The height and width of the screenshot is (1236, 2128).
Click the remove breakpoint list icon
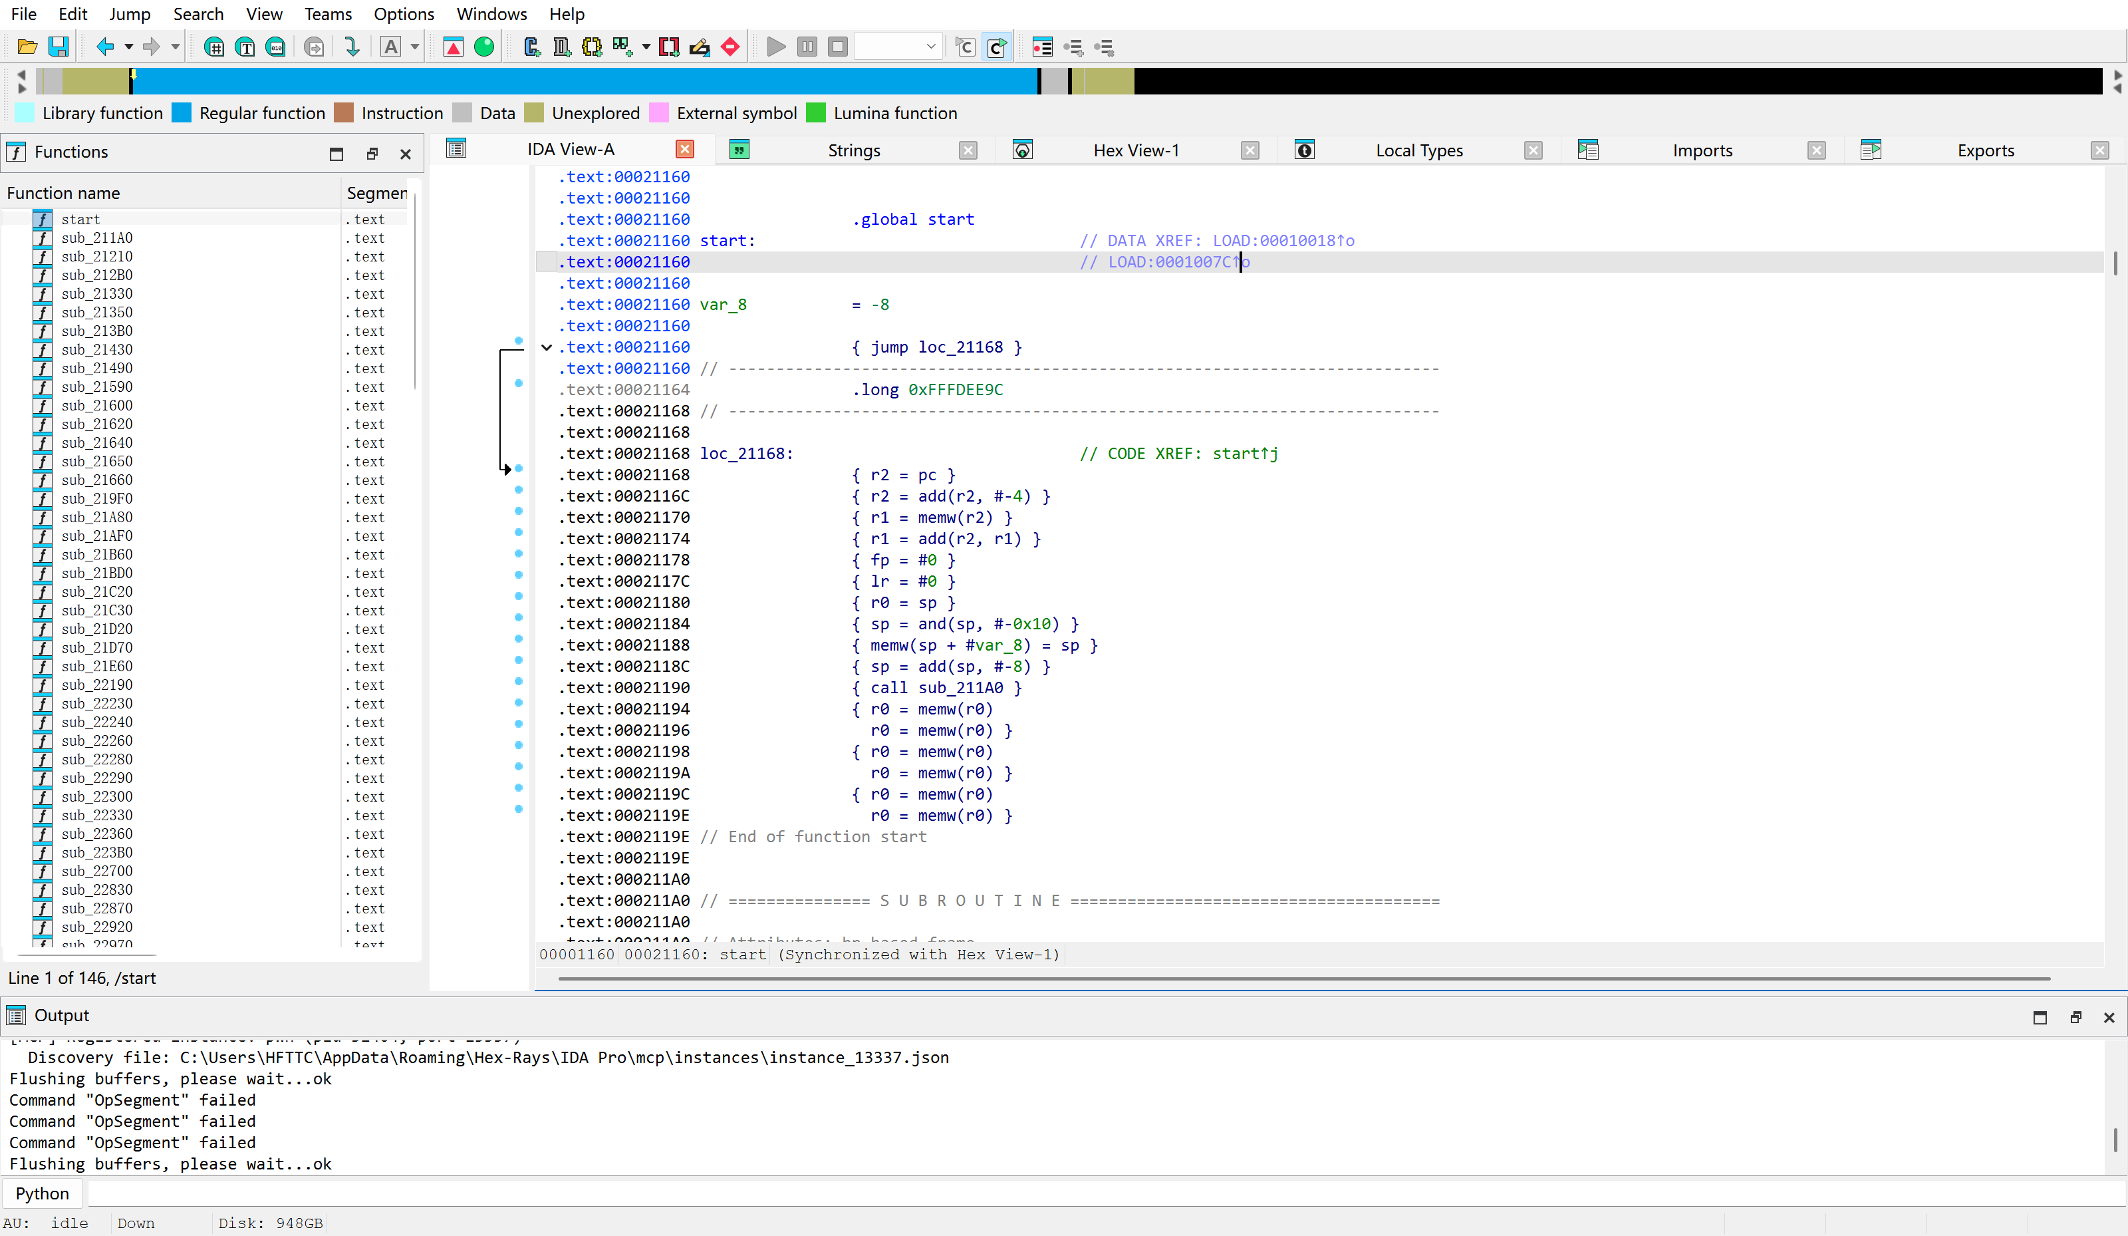tap(1104, 47)
